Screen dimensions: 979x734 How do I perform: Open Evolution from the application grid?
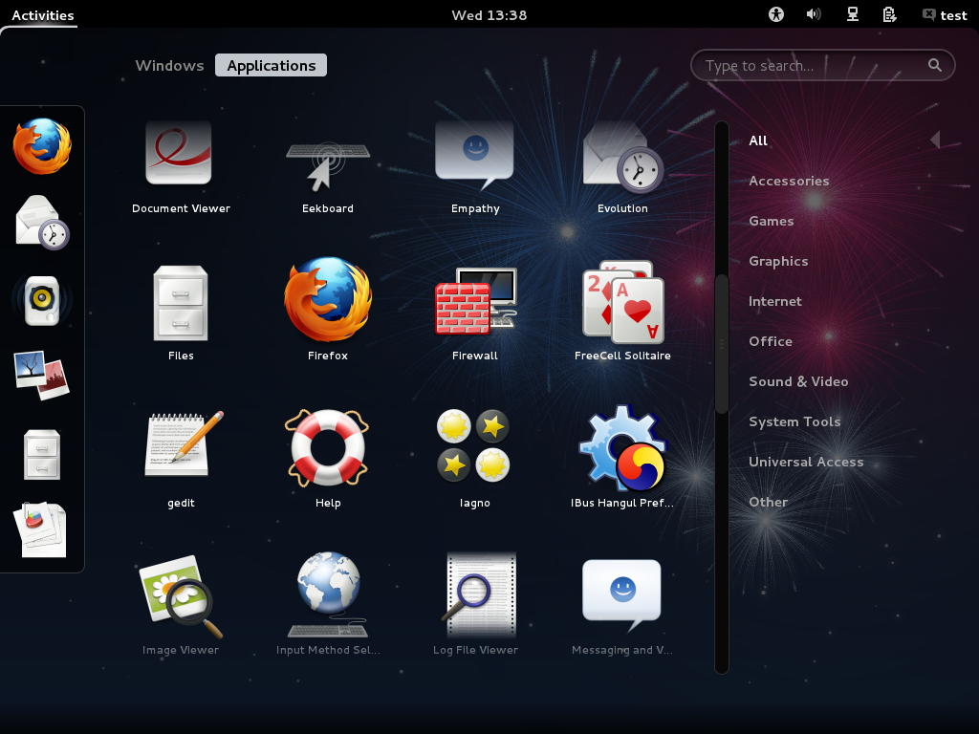click(622, 166)
